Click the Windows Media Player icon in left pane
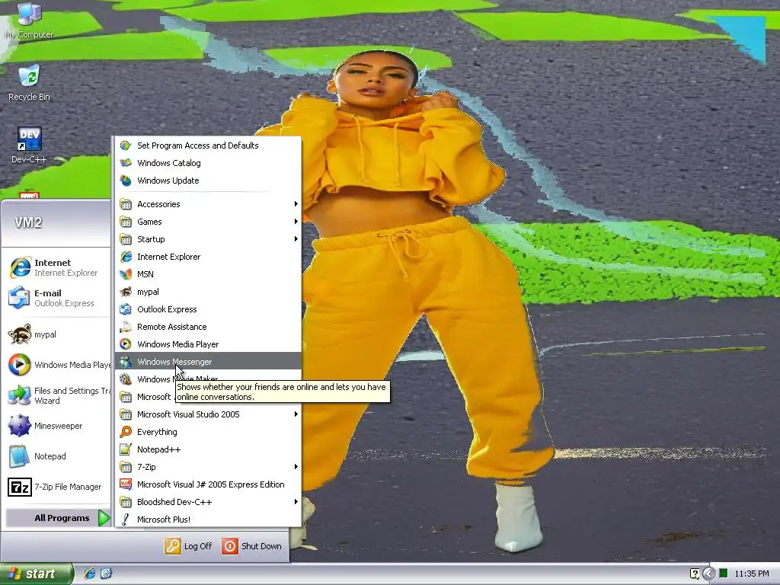 pyautogui.click(x=20, y=365)
